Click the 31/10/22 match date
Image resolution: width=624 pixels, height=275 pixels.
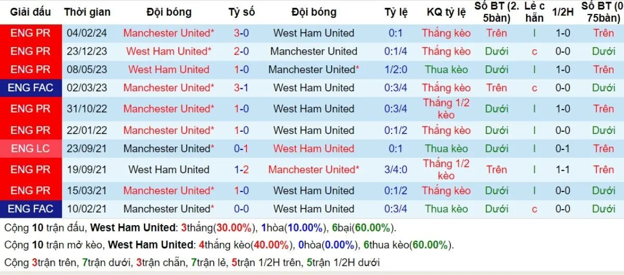[87, 108]
